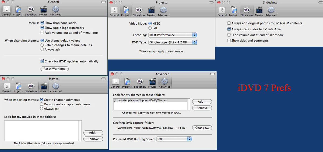323x152 pixels.
Task: Open the DVD Type dropdown
Action: point(173,42)
